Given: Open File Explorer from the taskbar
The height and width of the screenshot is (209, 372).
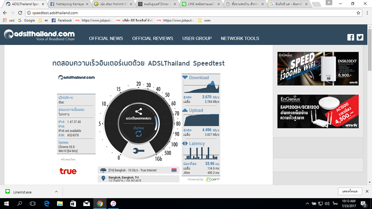Looking at the screenshot, I should 60,204.
